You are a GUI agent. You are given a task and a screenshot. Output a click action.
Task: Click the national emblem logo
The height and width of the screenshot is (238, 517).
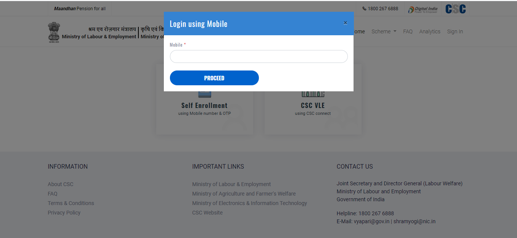point(54,32)
